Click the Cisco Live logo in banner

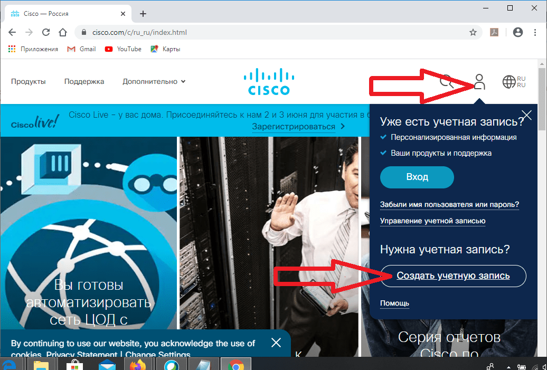(34, 121)
